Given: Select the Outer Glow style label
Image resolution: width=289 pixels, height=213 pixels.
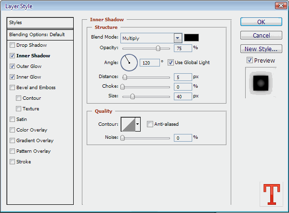Looking at the screenshot, I should (x=29, y=67).
